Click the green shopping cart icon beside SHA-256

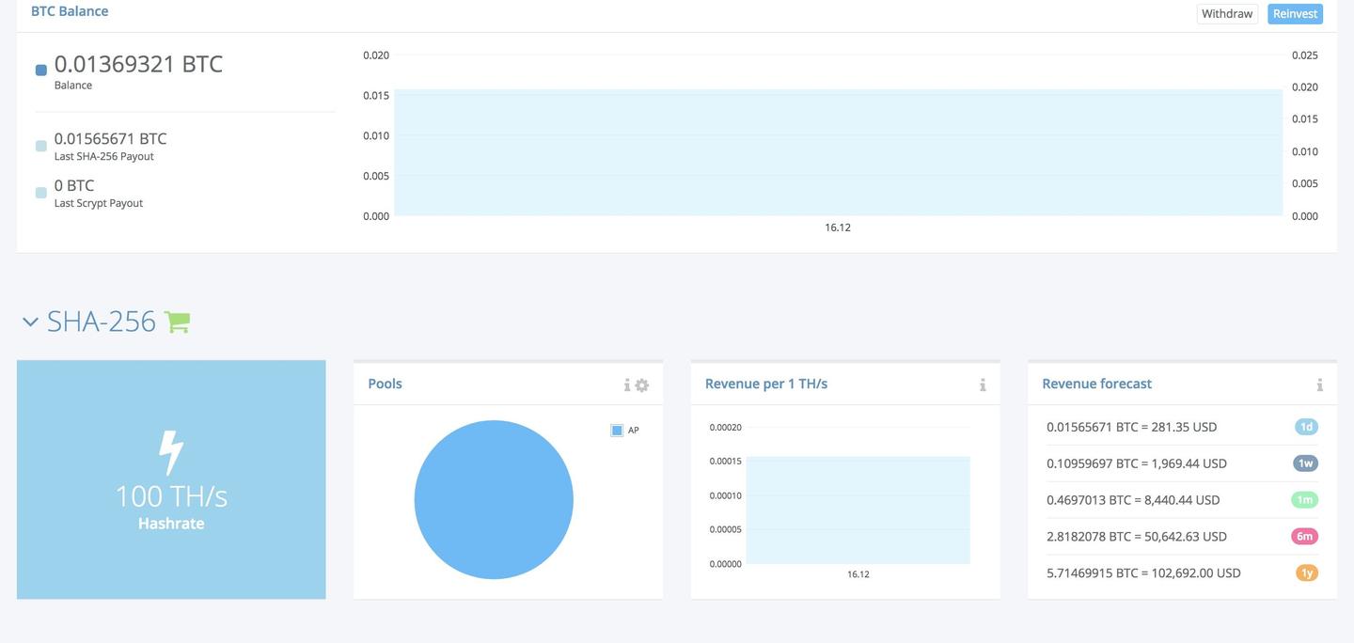[x=177, y=321]
